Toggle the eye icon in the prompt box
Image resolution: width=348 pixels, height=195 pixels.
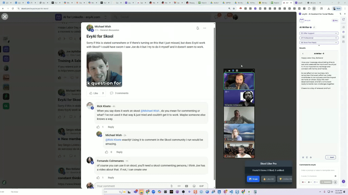pyautogui.click(x=335, y=176)
